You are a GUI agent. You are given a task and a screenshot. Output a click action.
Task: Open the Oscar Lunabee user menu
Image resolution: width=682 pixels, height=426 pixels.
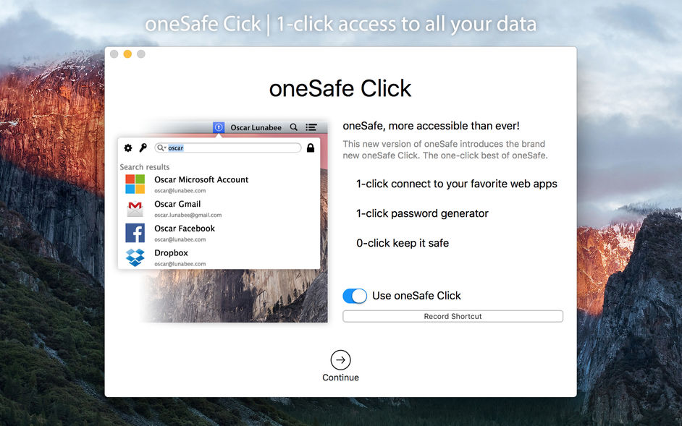[256, 127]
